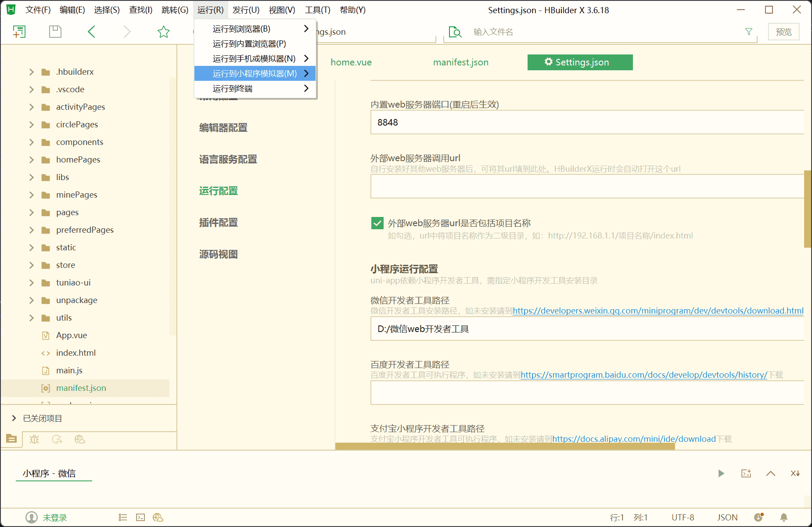Click the outline list icon in status bar
Image resolution: width=812 pixels, height=527 pixels.
123,517
